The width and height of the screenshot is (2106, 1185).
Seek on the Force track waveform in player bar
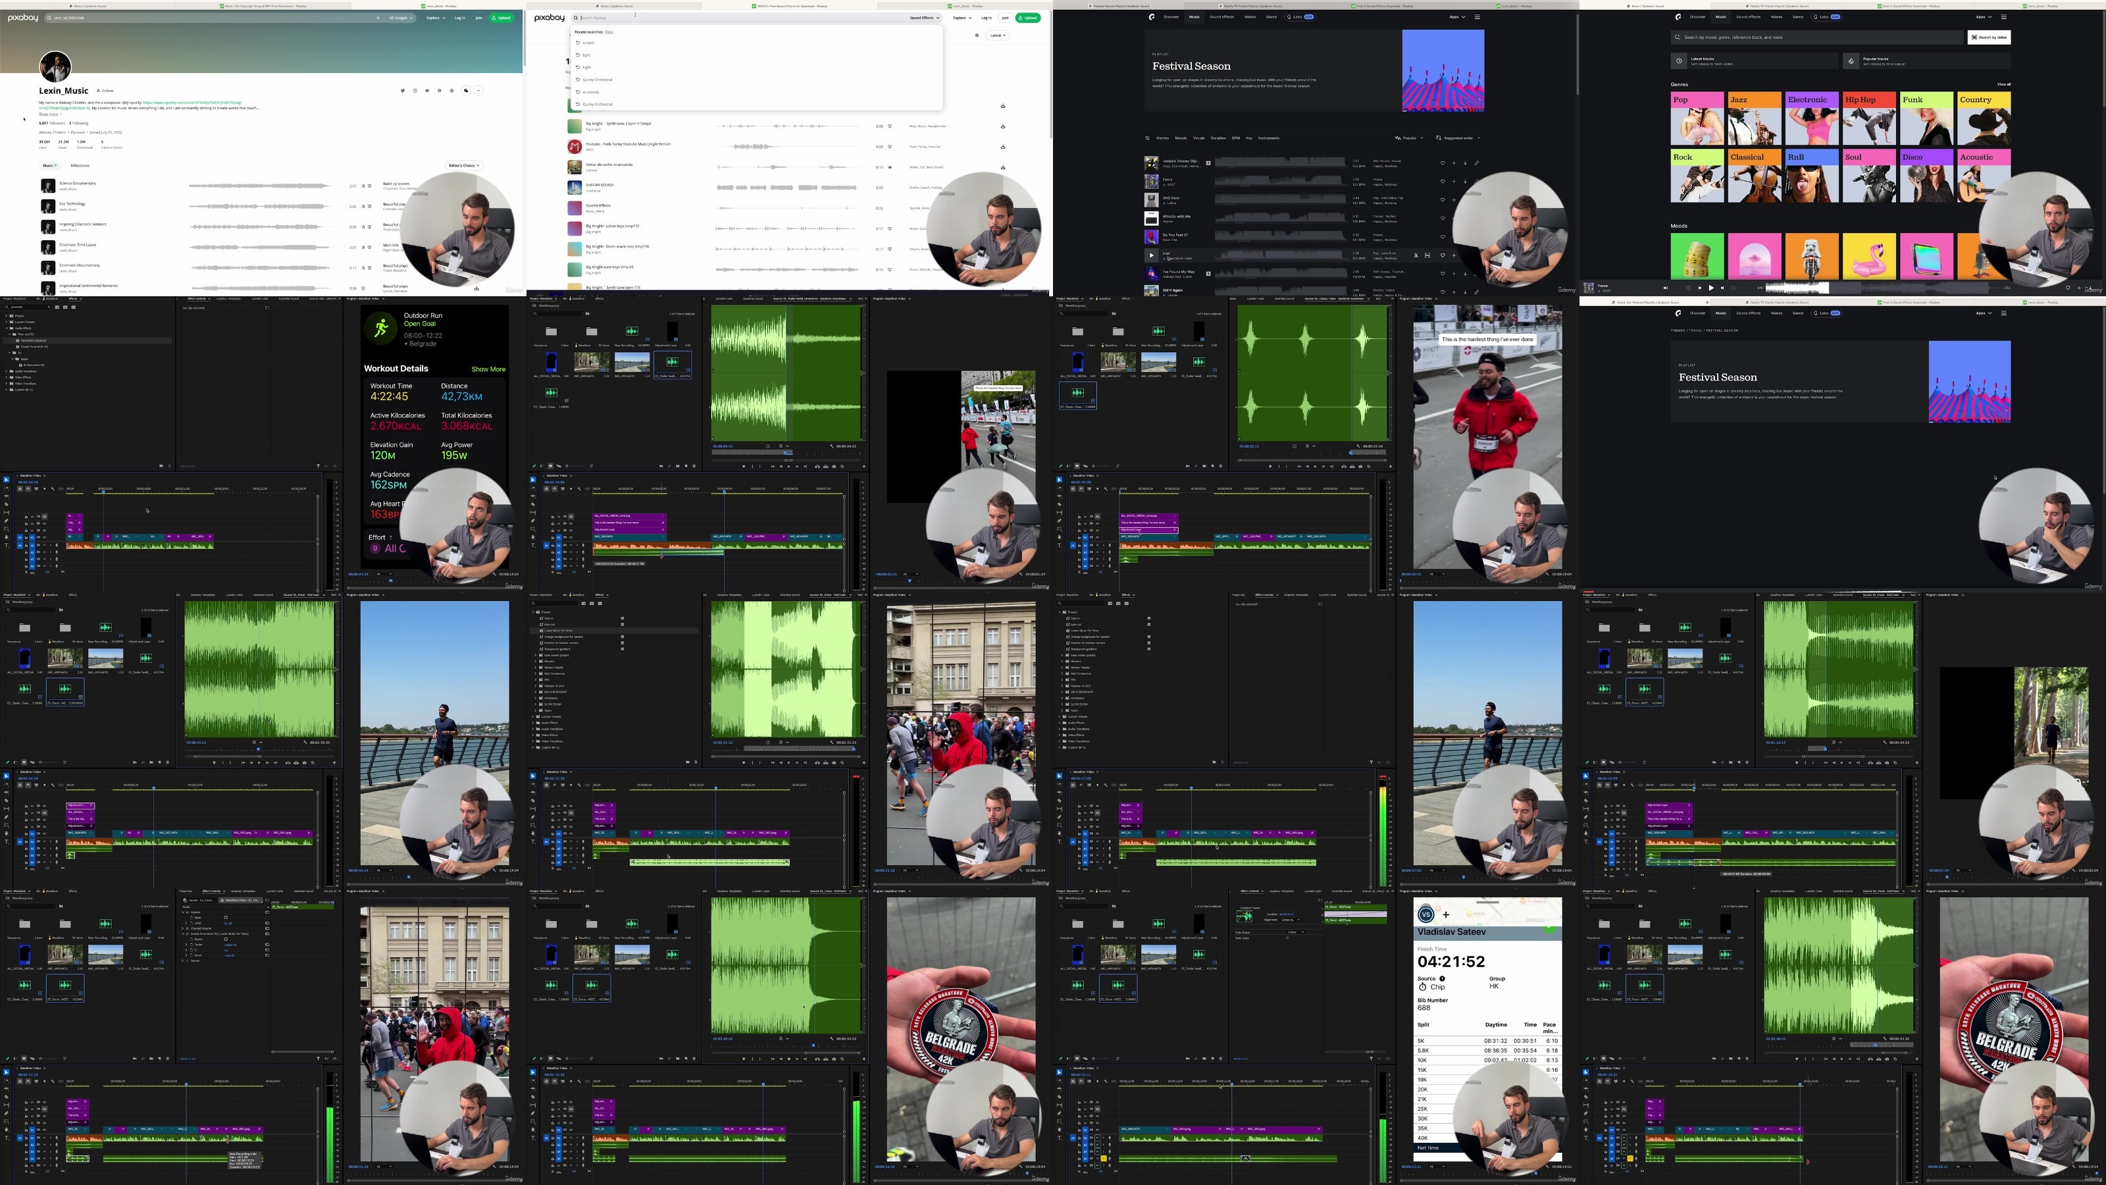click(1880, 288)
